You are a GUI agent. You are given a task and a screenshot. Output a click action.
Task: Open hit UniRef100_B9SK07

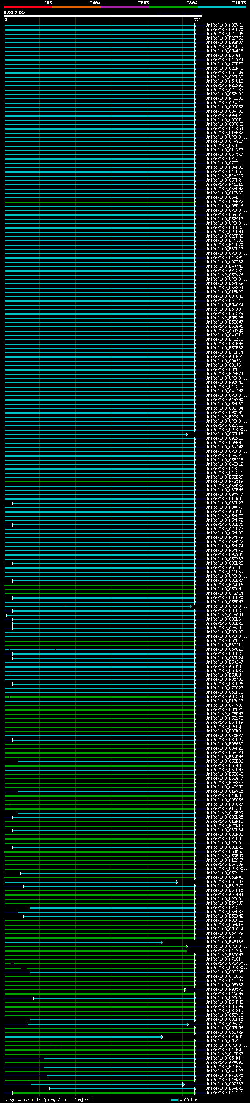224,42
